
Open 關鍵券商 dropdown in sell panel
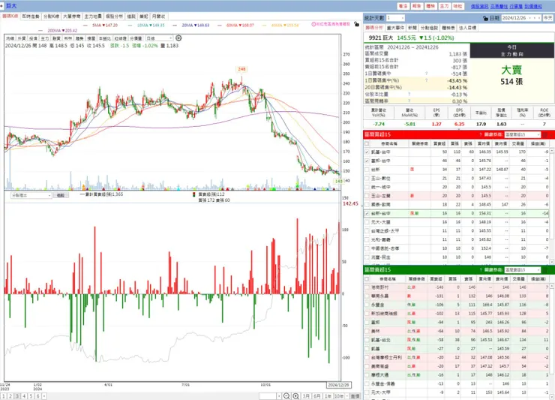point(523,270)
